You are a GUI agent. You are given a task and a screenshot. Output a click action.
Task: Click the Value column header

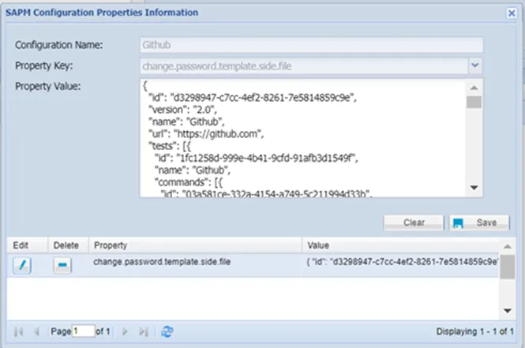click(400, 245)
